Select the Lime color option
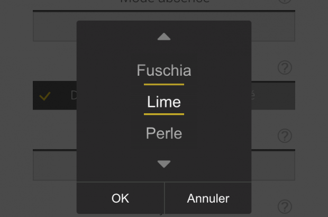 (x=164, y=102)
